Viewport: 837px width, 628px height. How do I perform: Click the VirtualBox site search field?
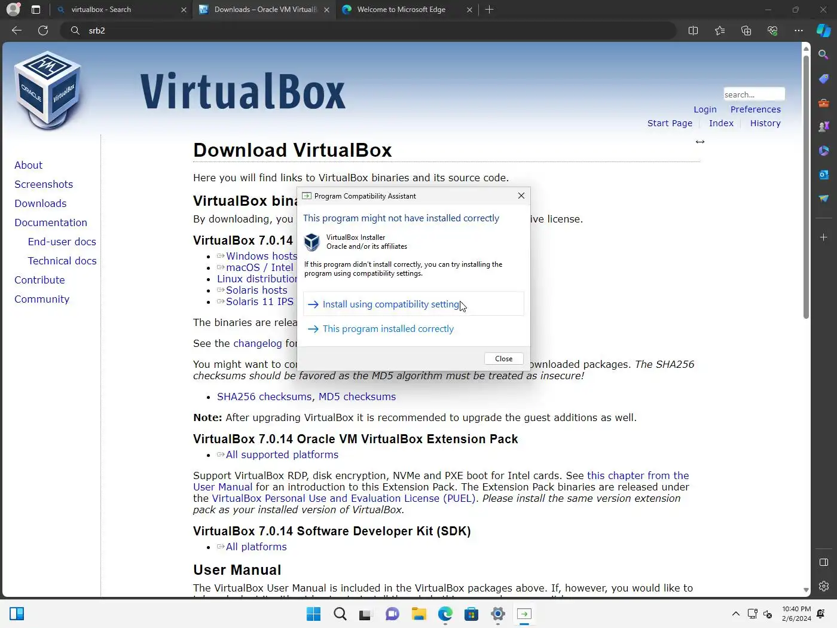[x=754, y=94]
